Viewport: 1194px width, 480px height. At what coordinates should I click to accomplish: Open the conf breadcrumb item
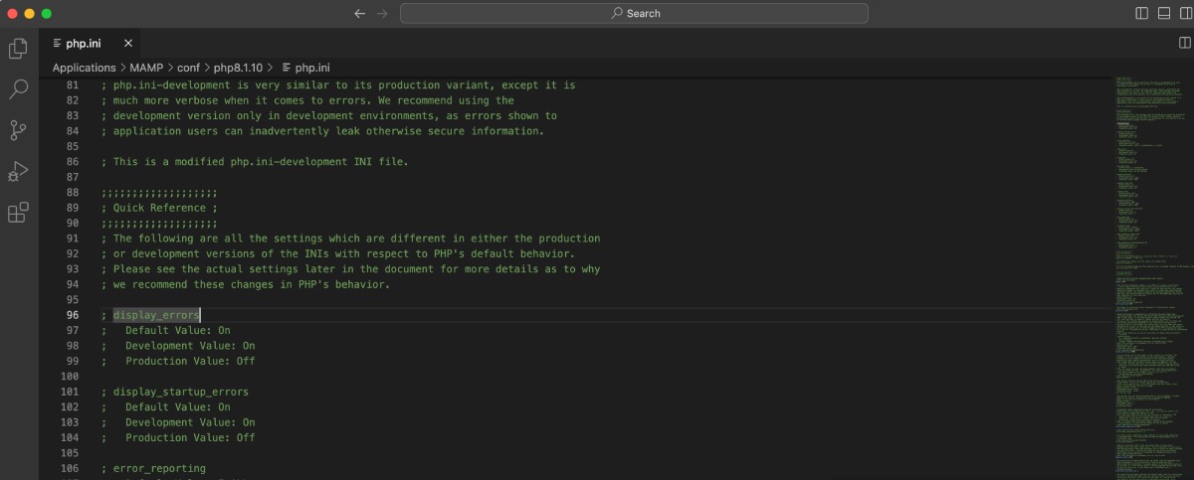(188, 68)
